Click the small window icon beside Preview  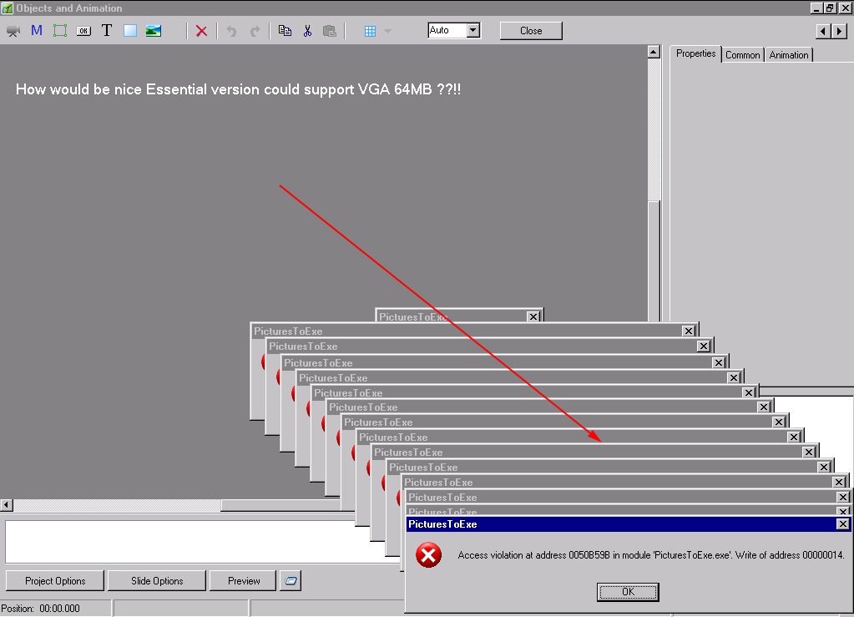click(x=291, y=580)
